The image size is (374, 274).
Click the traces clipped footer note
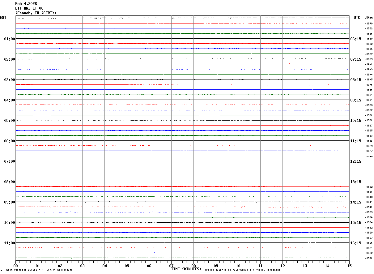pyautogui.click(x=242, y=270)
